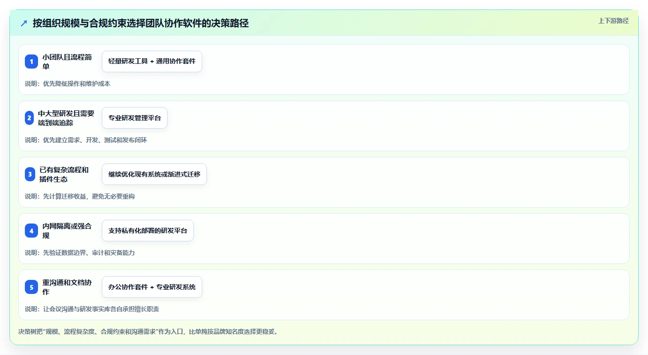Screen dimensions: 648x355
Task: Select the 办公协作套件 + 专业研发系统 chip
Action: 152,287
